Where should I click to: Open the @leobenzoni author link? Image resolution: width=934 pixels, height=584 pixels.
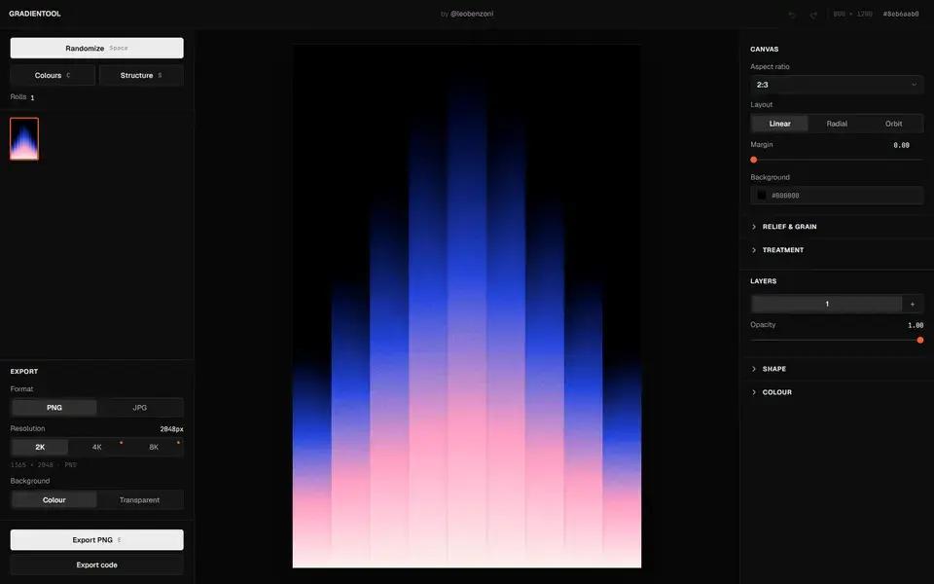pos(472,14)
